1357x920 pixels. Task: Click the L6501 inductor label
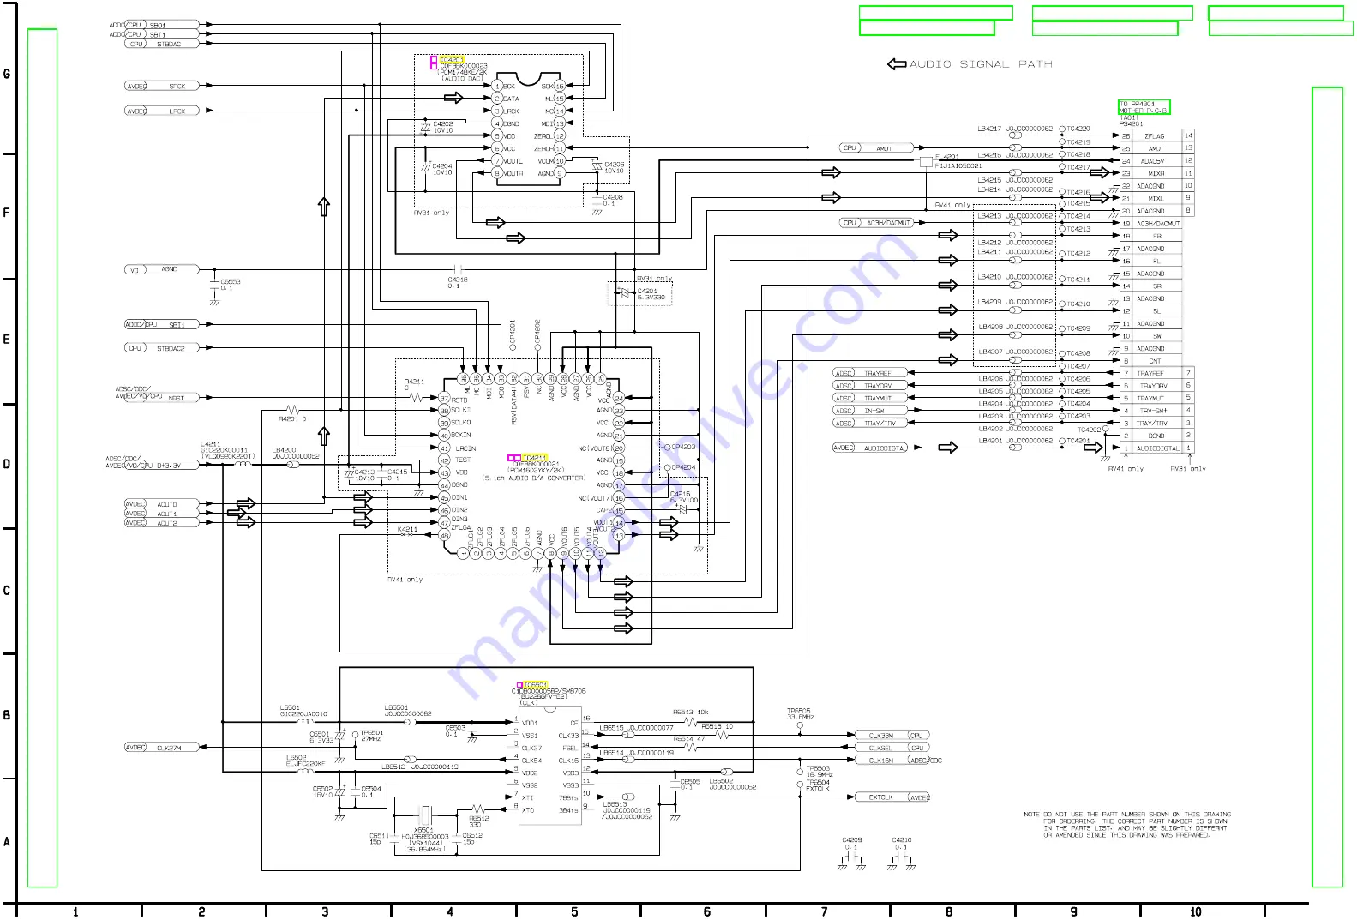point(290,707)
